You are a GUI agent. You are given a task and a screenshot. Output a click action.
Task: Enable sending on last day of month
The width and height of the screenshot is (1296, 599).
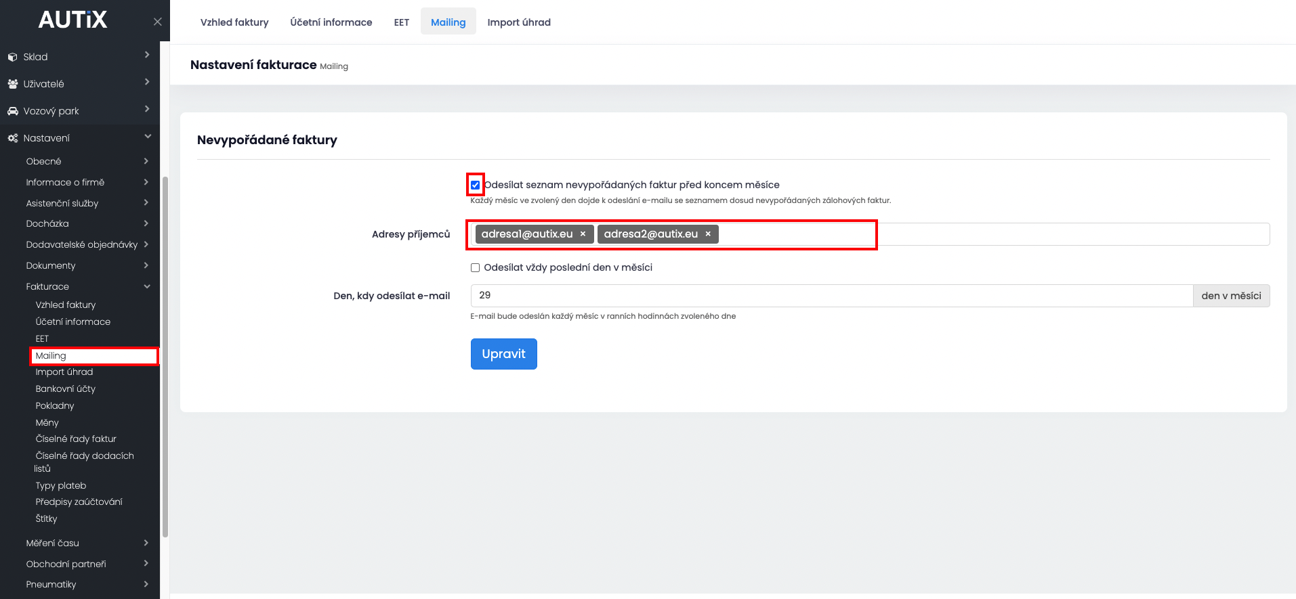click(476, 268)
